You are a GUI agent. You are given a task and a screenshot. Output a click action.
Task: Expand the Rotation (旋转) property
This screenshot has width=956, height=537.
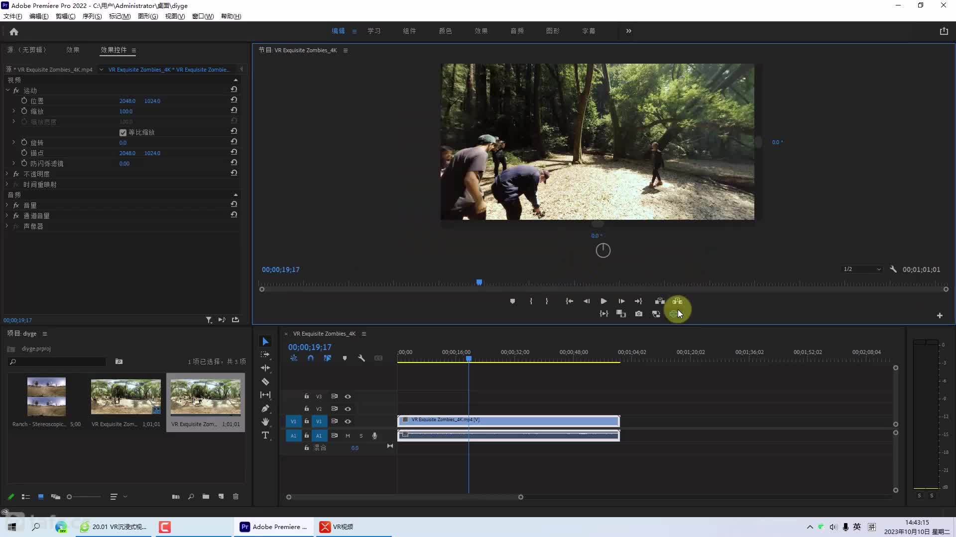point(13,142)
